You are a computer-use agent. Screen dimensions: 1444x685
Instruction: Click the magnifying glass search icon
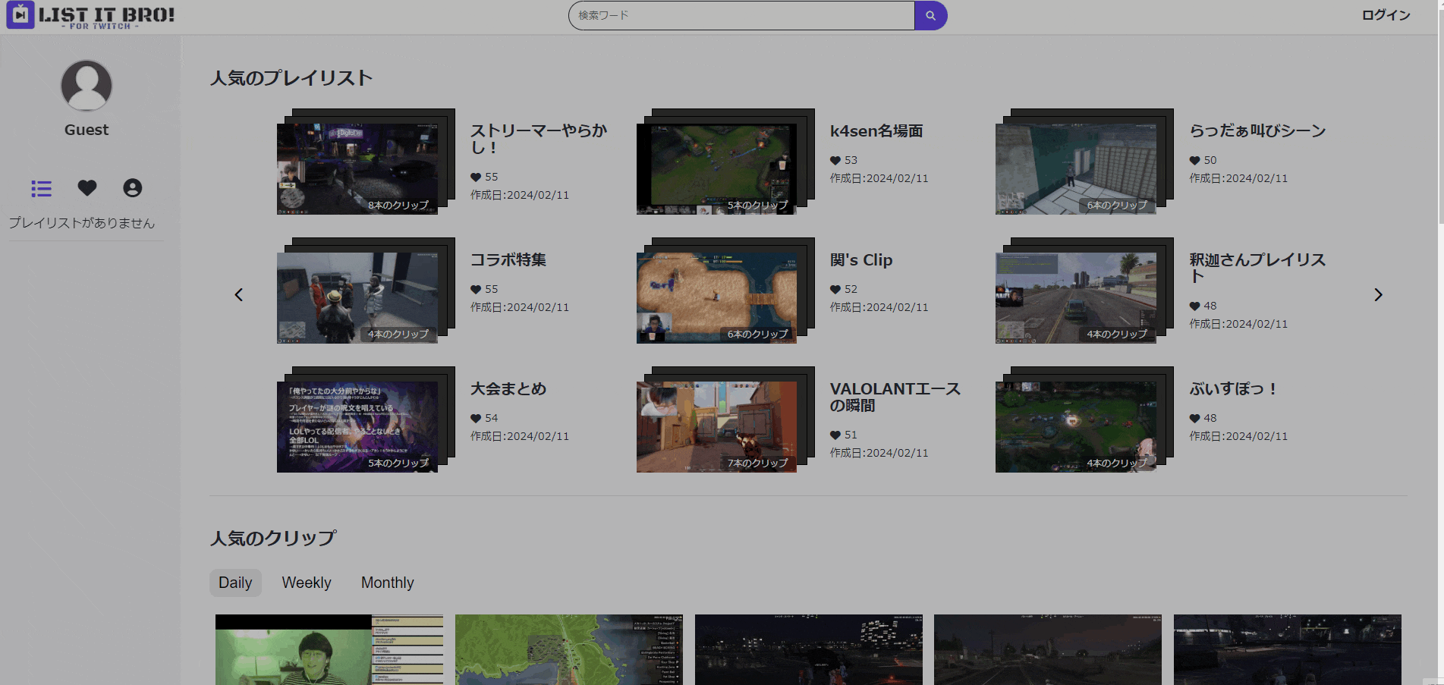click(931, 15)
